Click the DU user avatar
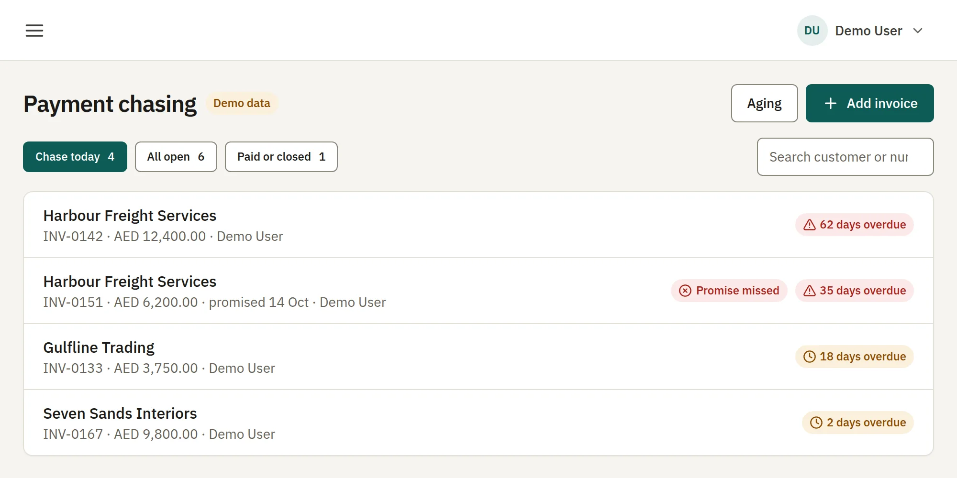 [x=812, y=31]
